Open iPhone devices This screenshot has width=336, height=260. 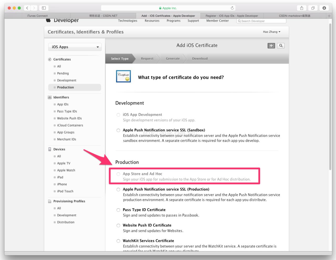[62, 184]
